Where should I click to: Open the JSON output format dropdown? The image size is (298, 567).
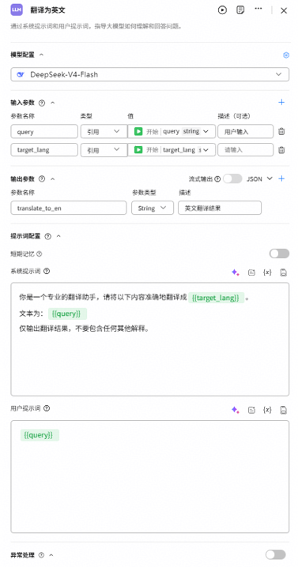coord(259,178)
